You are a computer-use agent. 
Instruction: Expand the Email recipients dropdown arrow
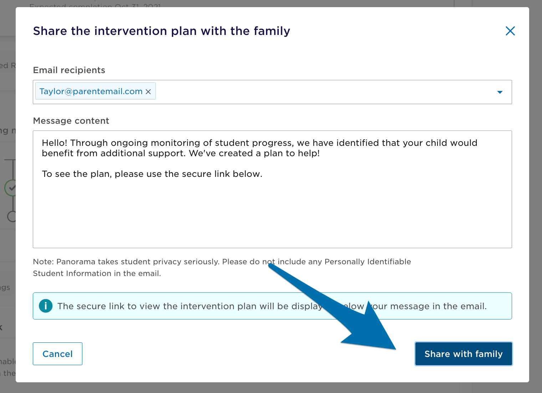(x=500, y=92)
